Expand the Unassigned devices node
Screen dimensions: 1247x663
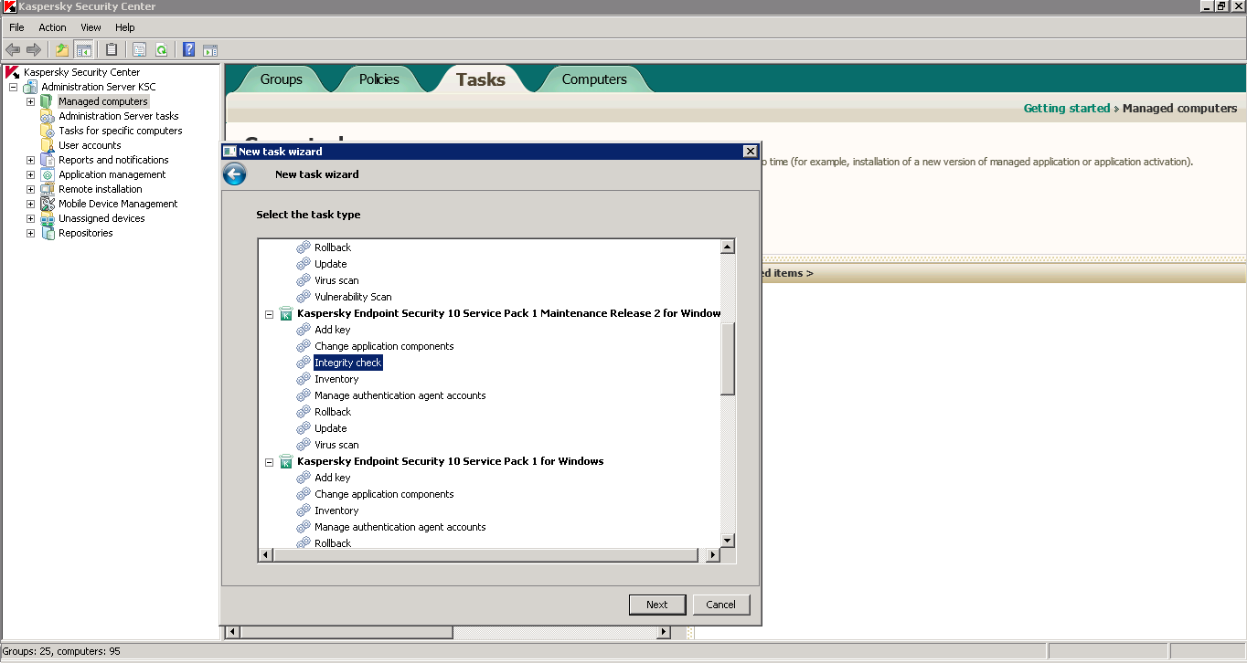coord(30,218)
